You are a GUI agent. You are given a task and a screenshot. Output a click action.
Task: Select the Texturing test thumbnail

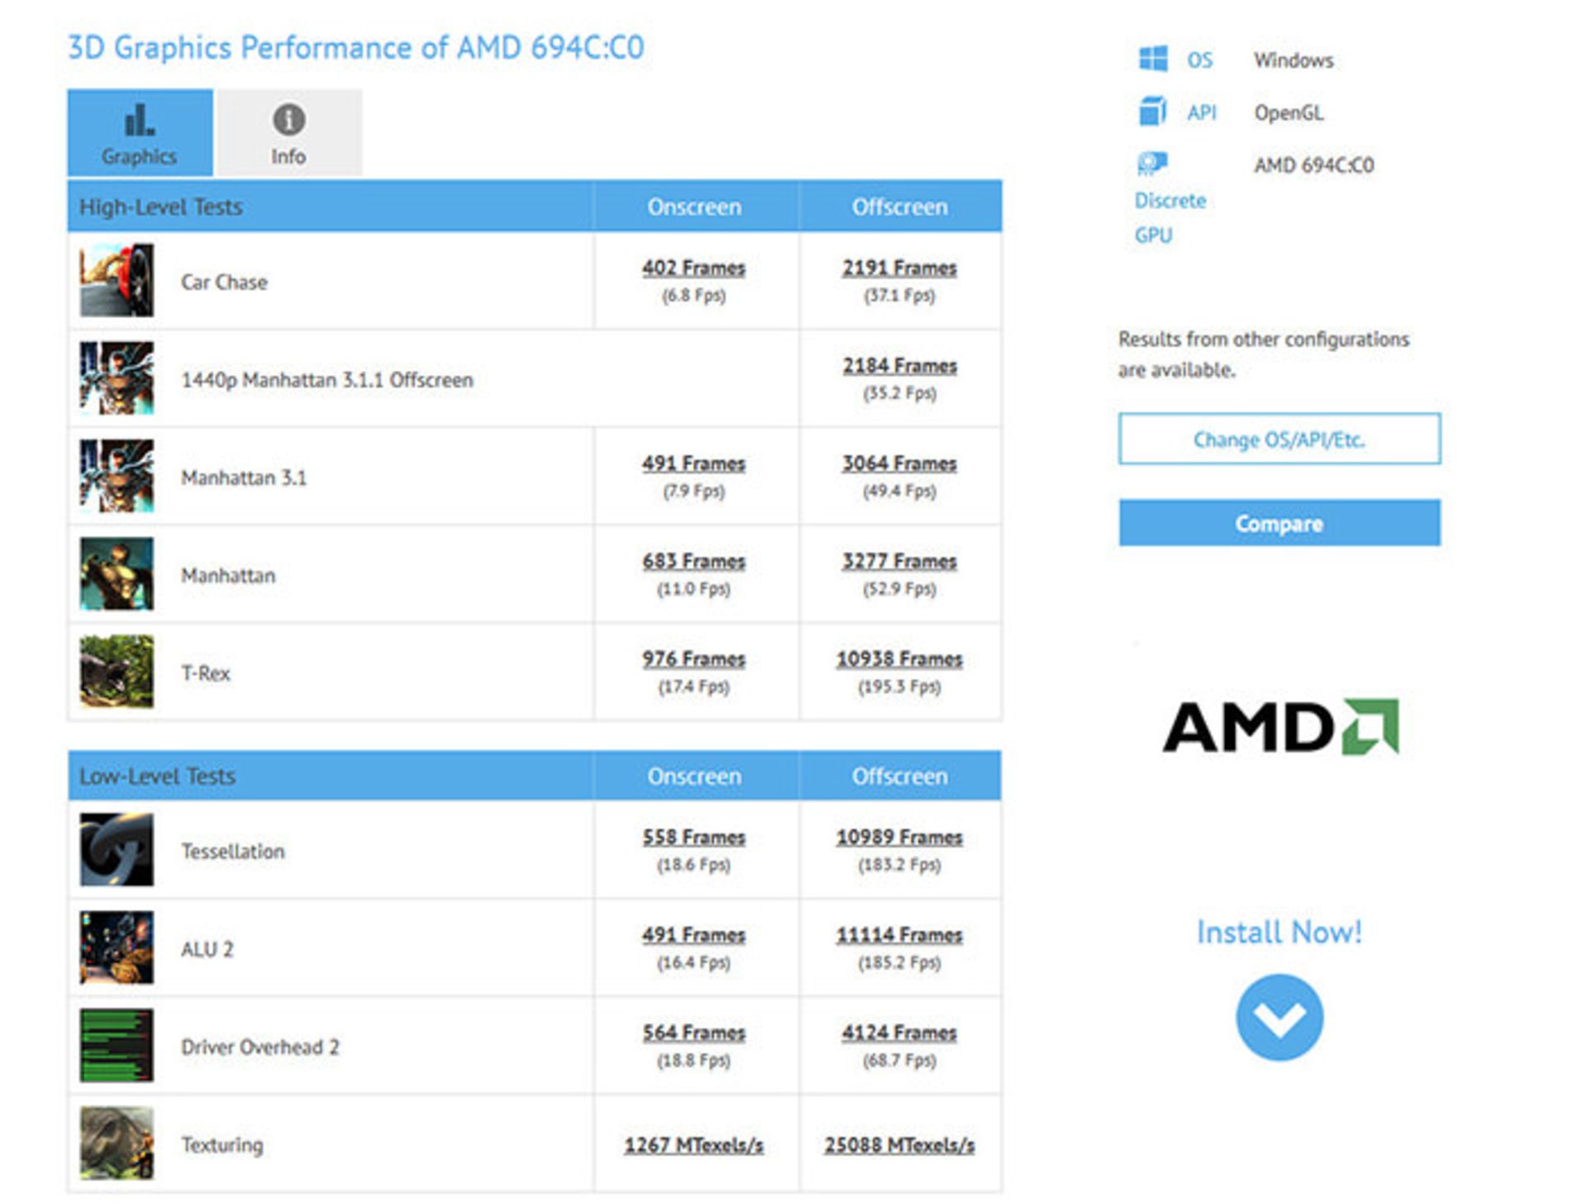click(x=117, y=1143)
